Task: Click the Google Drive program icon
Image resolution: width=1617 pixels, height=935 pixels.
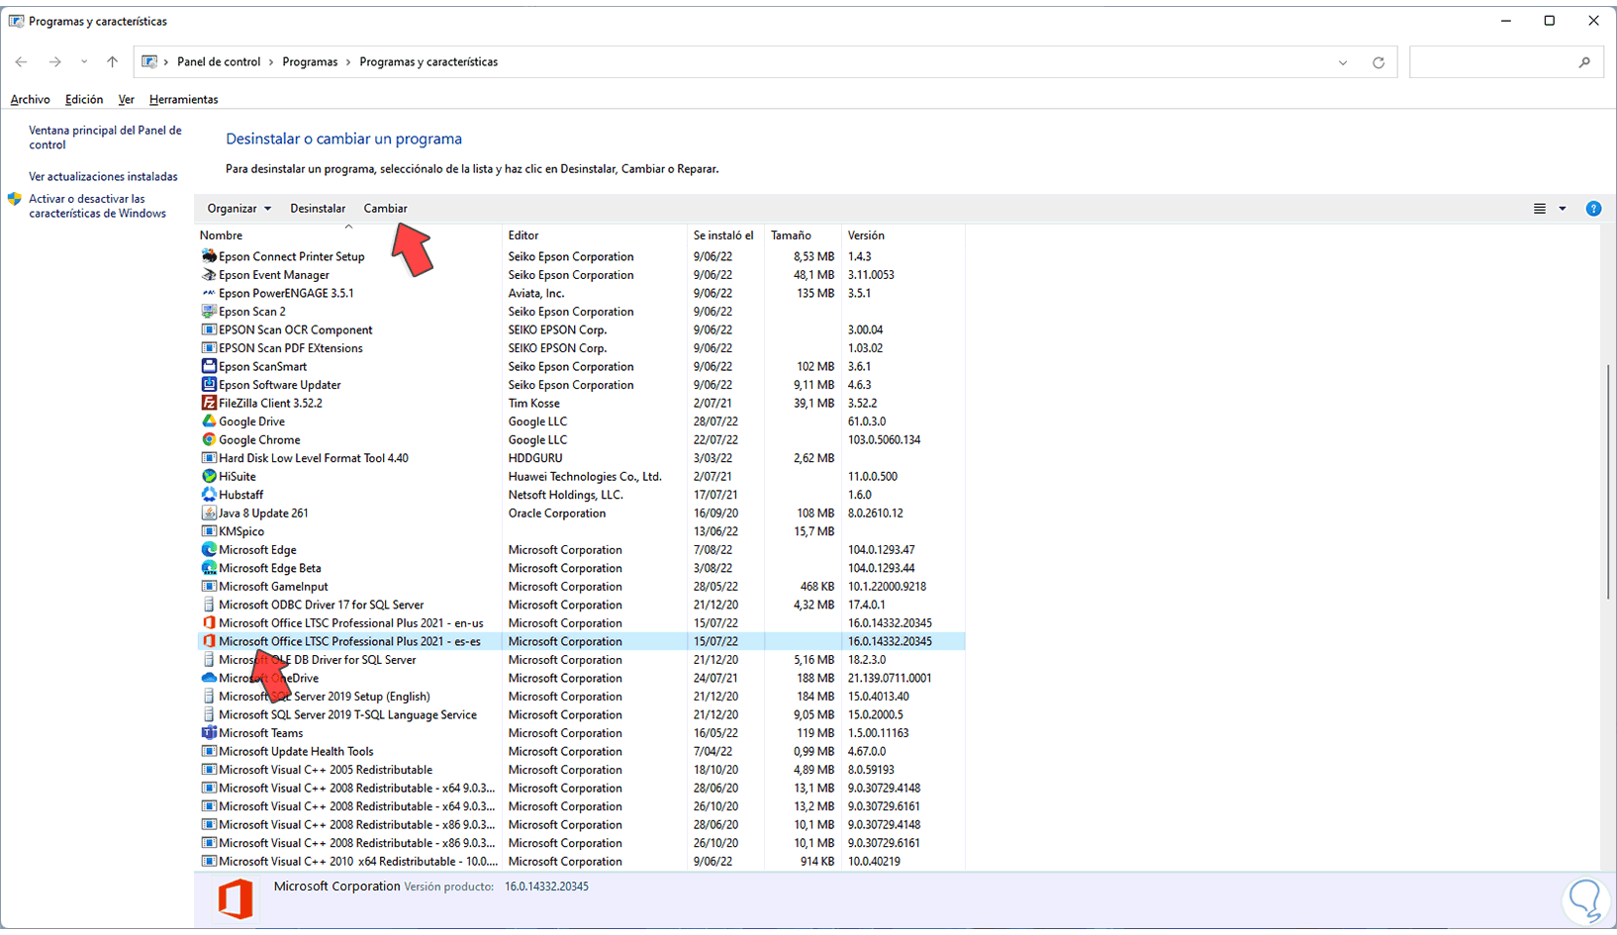Action: (209, 421)
